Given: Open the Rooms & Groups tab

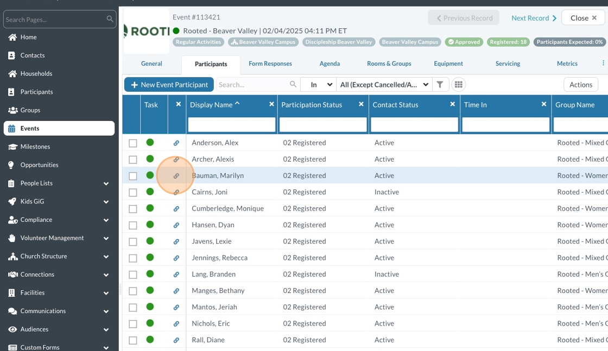Looking at the screenshot, I should pyautogui.click(x=389, y=63).
